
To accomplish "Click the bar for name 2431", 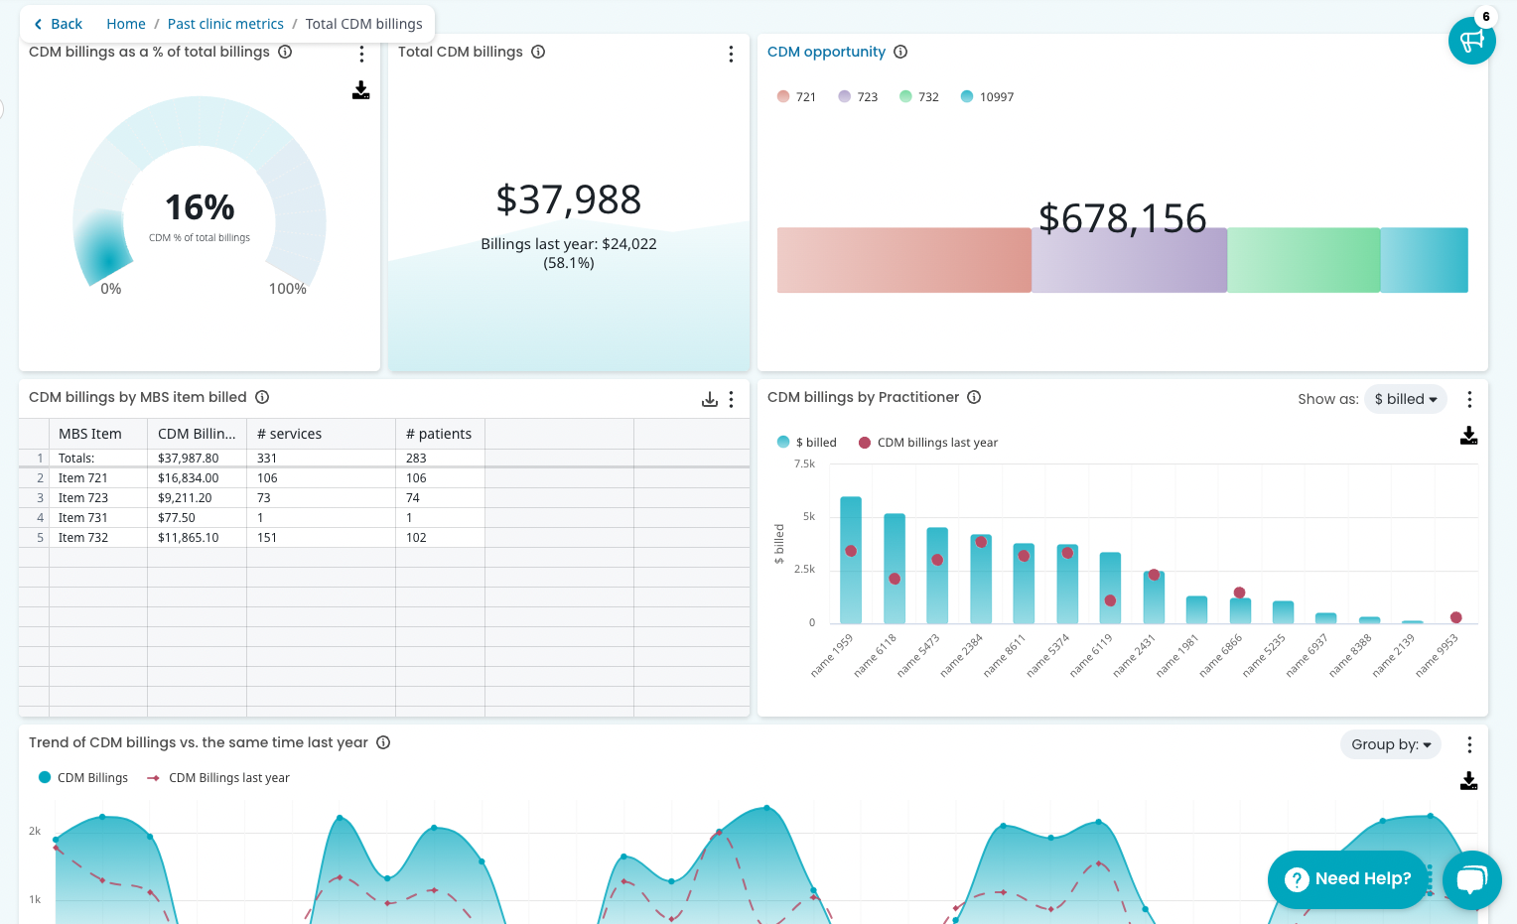I will pyautogui.click(x=1154, y=597).
